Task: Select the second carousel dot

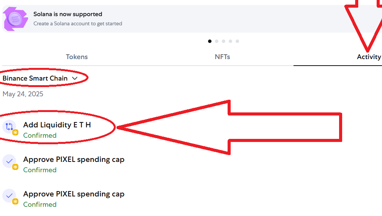Action: (216, 41)
